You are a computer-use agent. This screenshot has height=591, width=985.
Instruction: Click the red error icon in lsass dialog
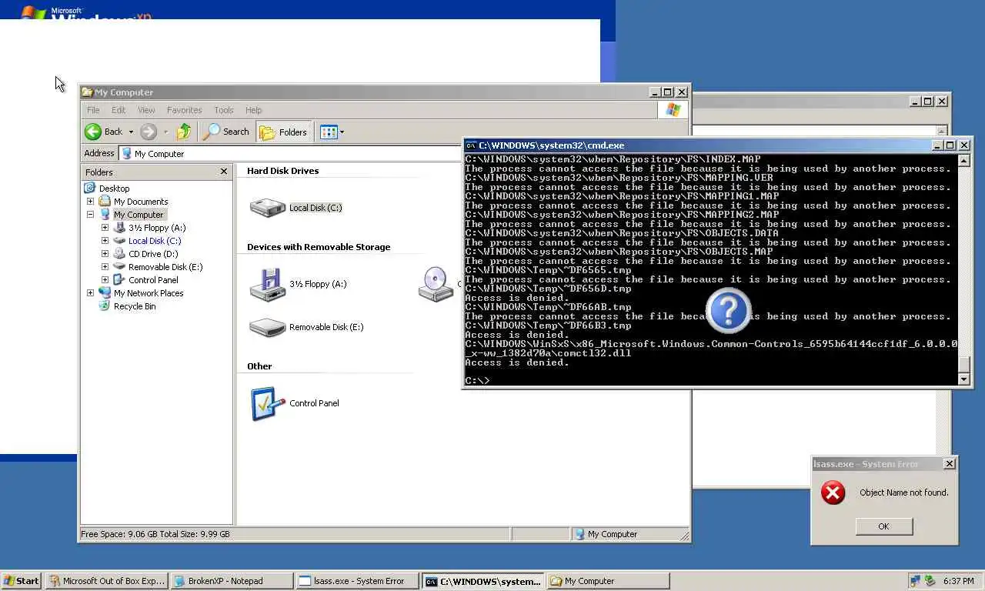(x=833, y=492)
